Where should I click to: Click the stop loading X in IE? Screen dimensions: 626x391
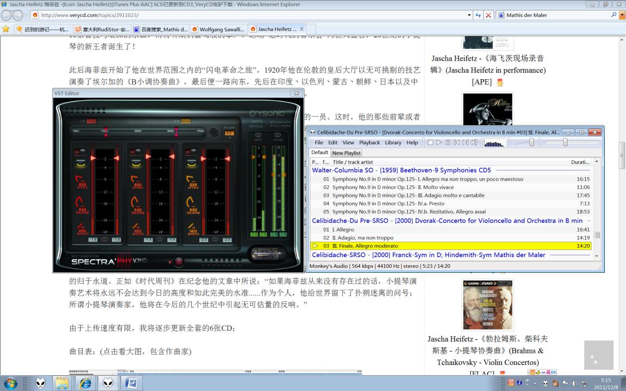point(488,15)
